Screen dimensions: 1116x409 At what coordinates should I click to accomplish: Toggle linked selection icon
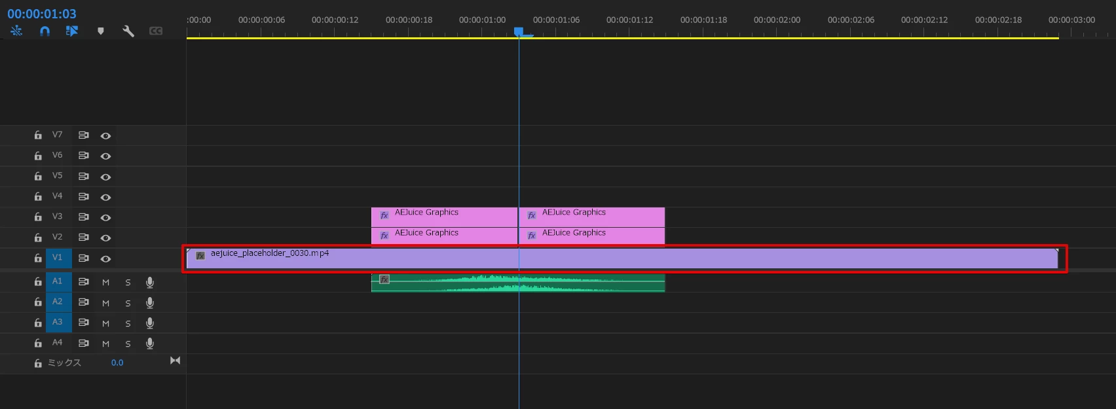tap(72, 31)
